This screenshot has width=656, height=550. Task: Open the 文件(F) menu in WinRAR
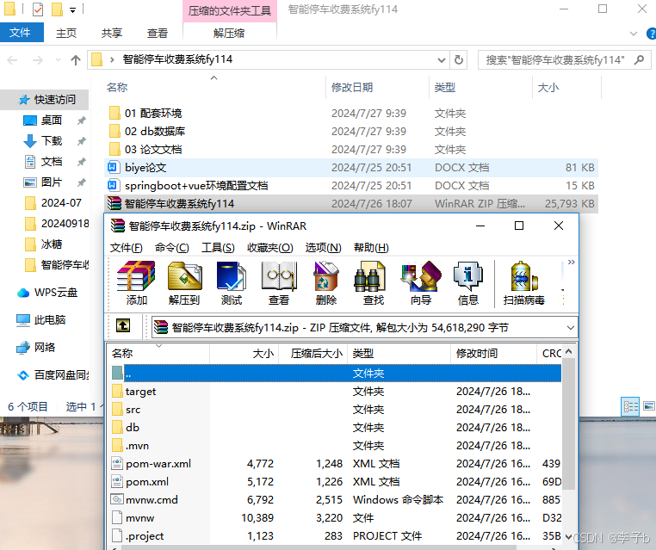coord(126,248)
